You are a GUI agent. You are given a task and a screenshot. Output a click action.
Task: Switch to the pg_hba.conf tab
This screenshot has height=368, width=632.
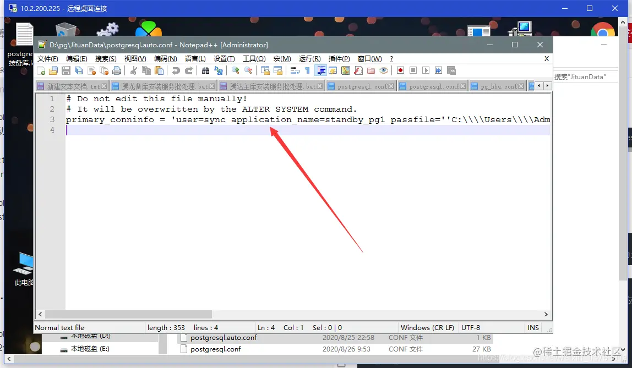[x=497, y=86]
